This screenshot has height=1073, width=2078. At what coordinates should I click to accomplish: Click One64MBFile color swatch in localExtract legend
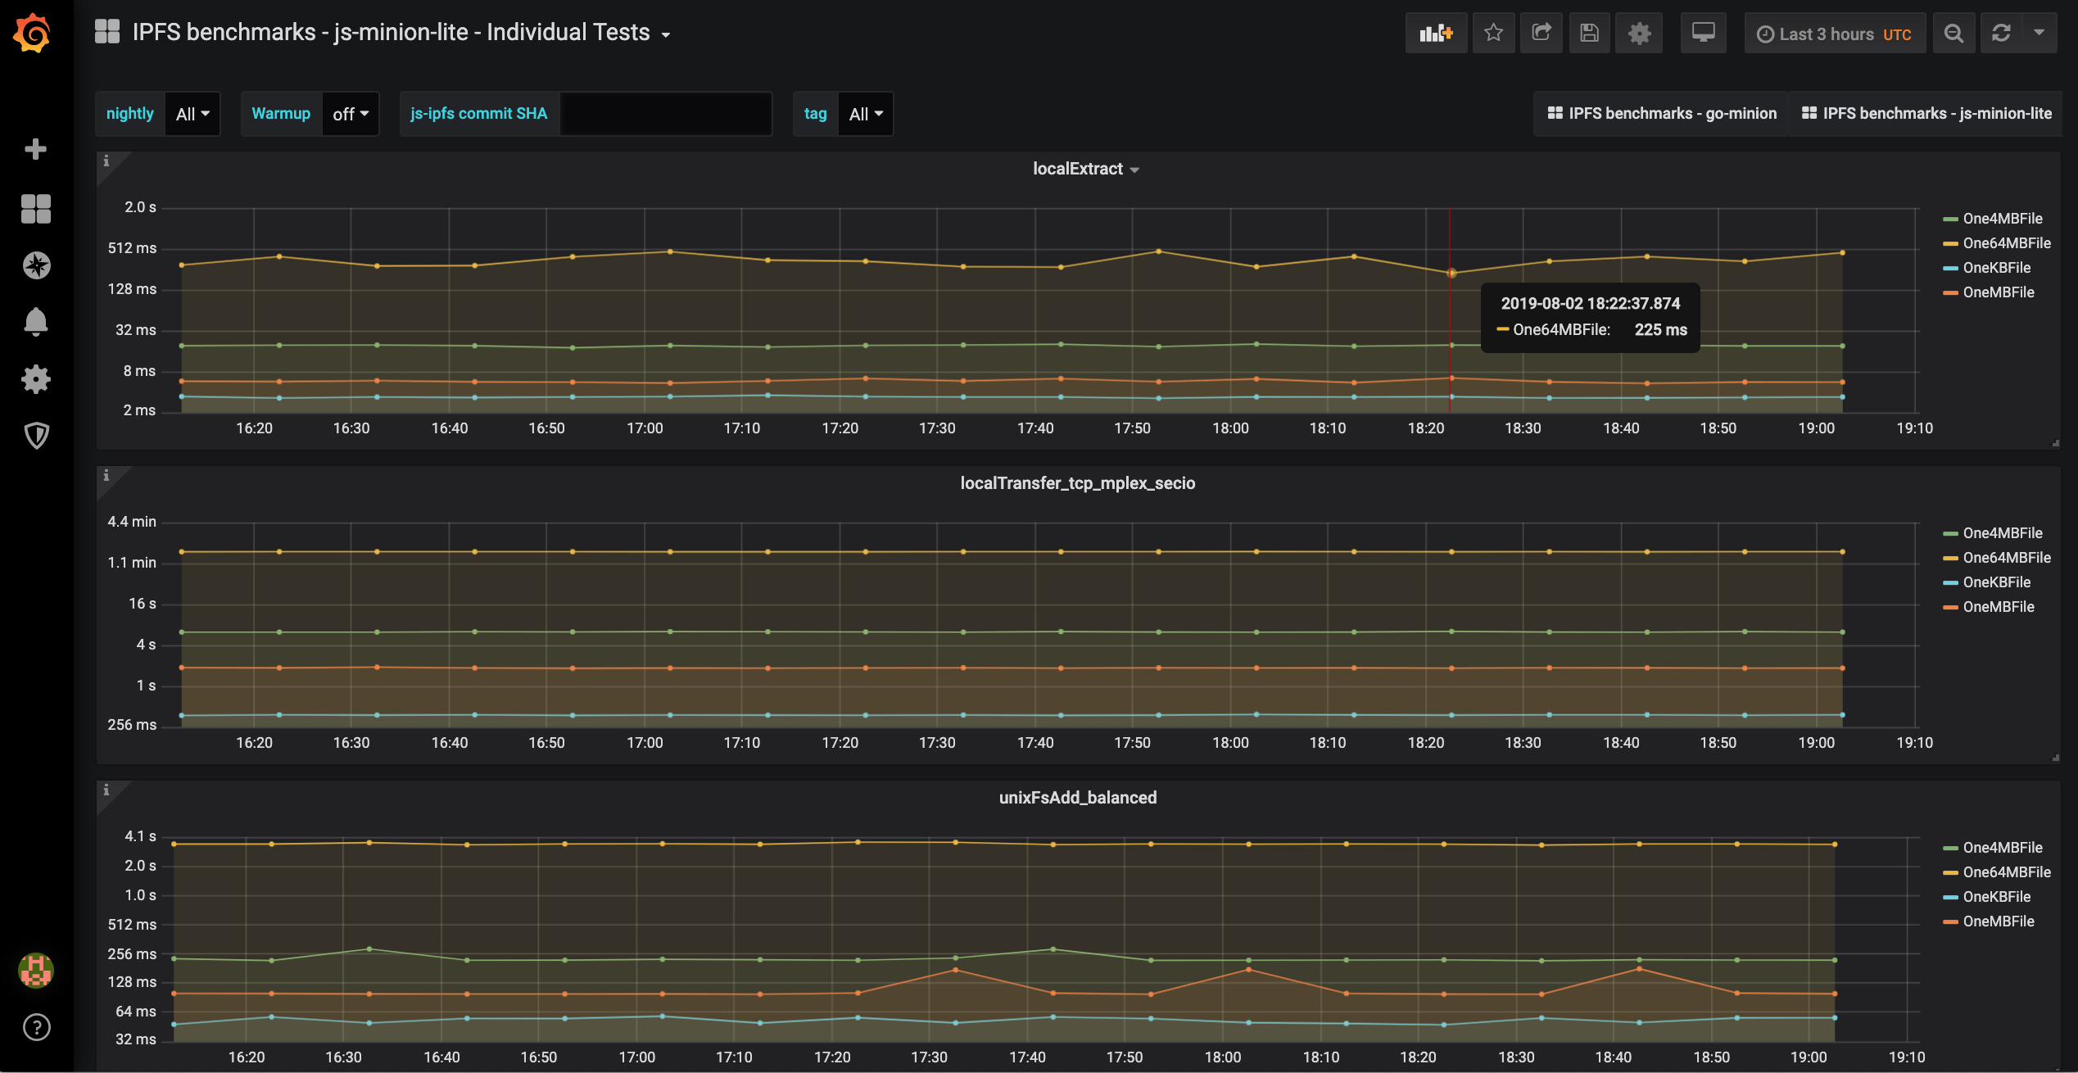click(1950, 244)
